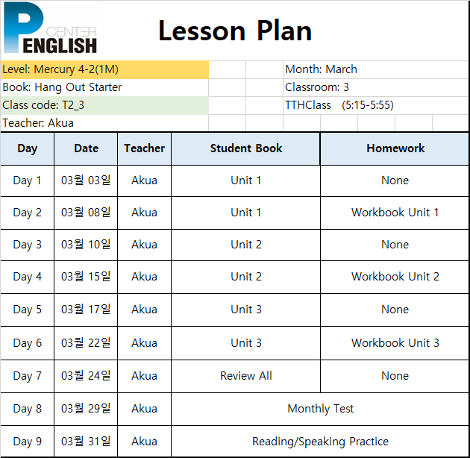Select the Classroom: 3 cell
The width and height of the screenshot is (470, 458).
pyautogui.click(x=376, y=87)
